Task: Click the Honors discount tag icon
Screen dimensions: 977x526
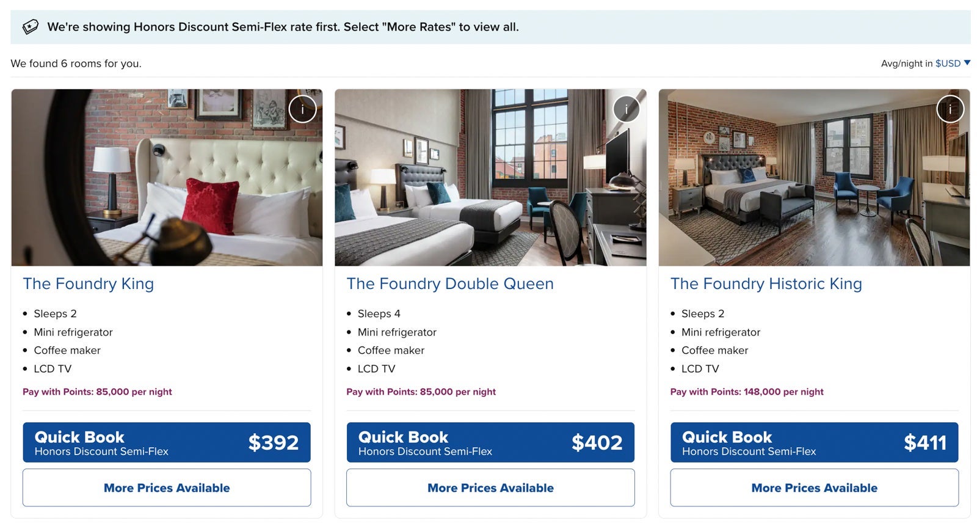Action: point(30,27)
